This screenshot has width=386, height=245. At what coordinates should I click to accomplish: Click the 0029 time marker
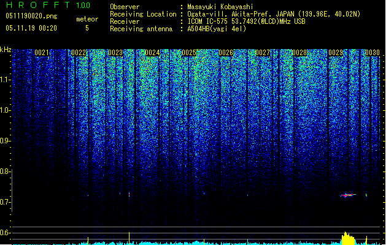(336, 53)
